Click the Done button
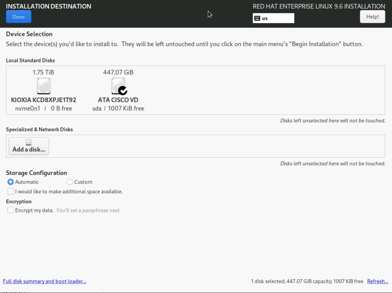 [x=18, y=17]
